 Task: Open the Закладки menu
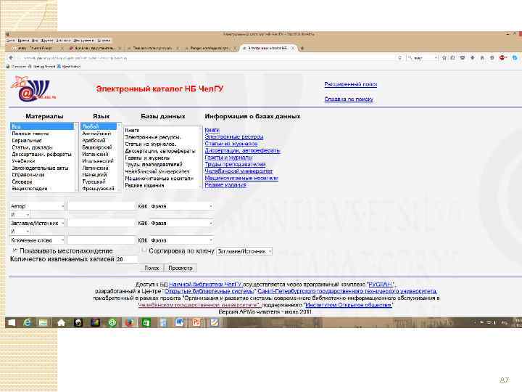[63, 41]
